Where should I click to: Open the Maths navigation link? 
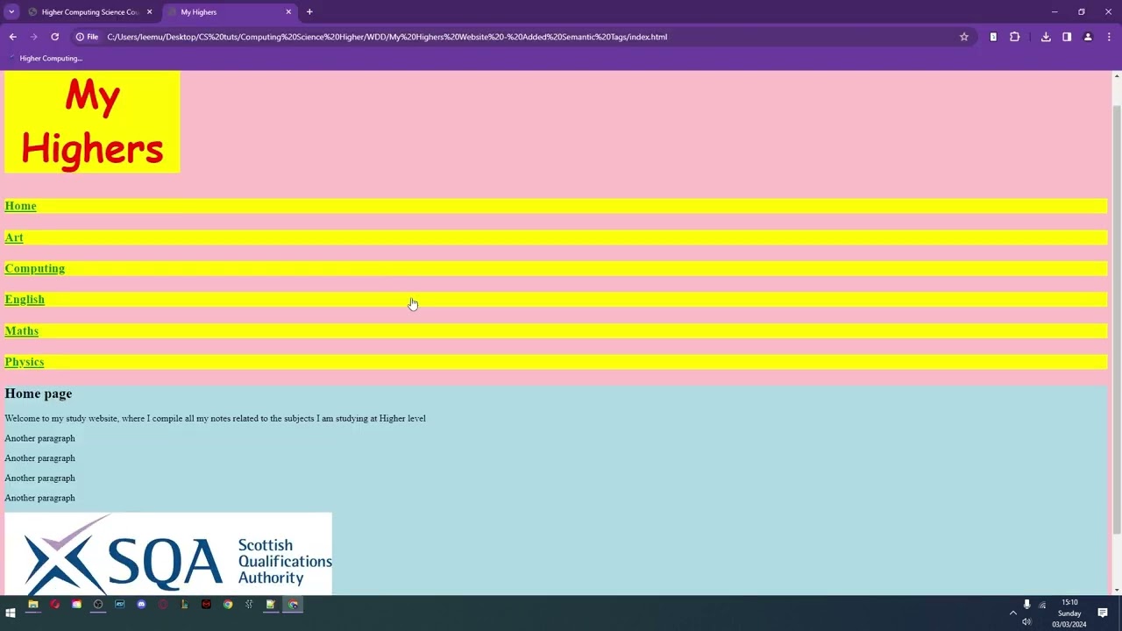click(x=22, y=330)
